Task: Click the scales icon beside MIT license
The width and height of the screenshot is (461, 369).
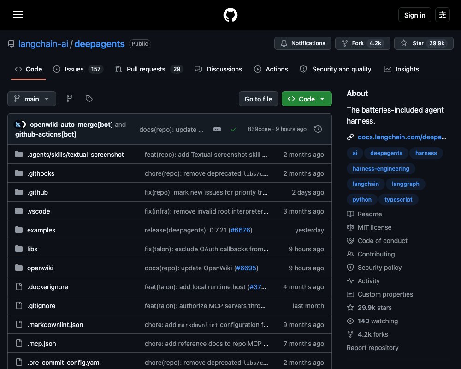Action: (350, 227)
